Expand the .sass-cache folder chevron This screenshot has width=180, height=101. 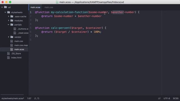click(x=8, y=16)
